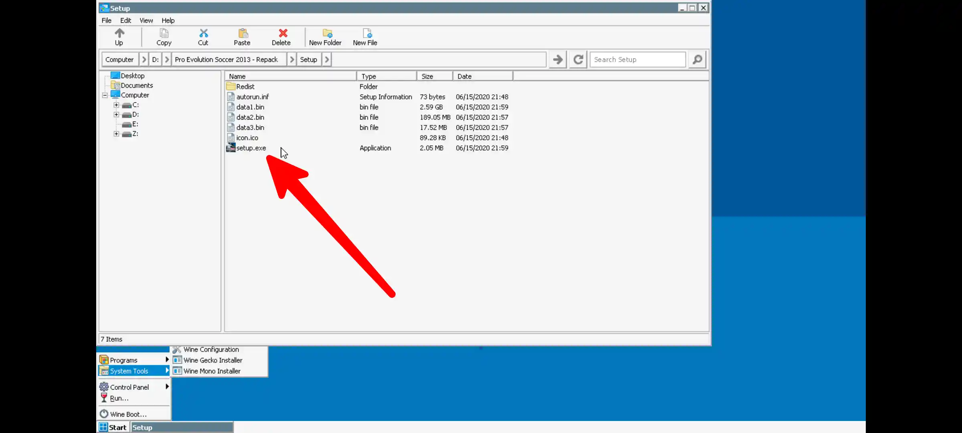Image resolution: width=962 pixels, height=433 pixels.
Task: Refresh the listing with the refresh icon
Action: click(578, 59)
